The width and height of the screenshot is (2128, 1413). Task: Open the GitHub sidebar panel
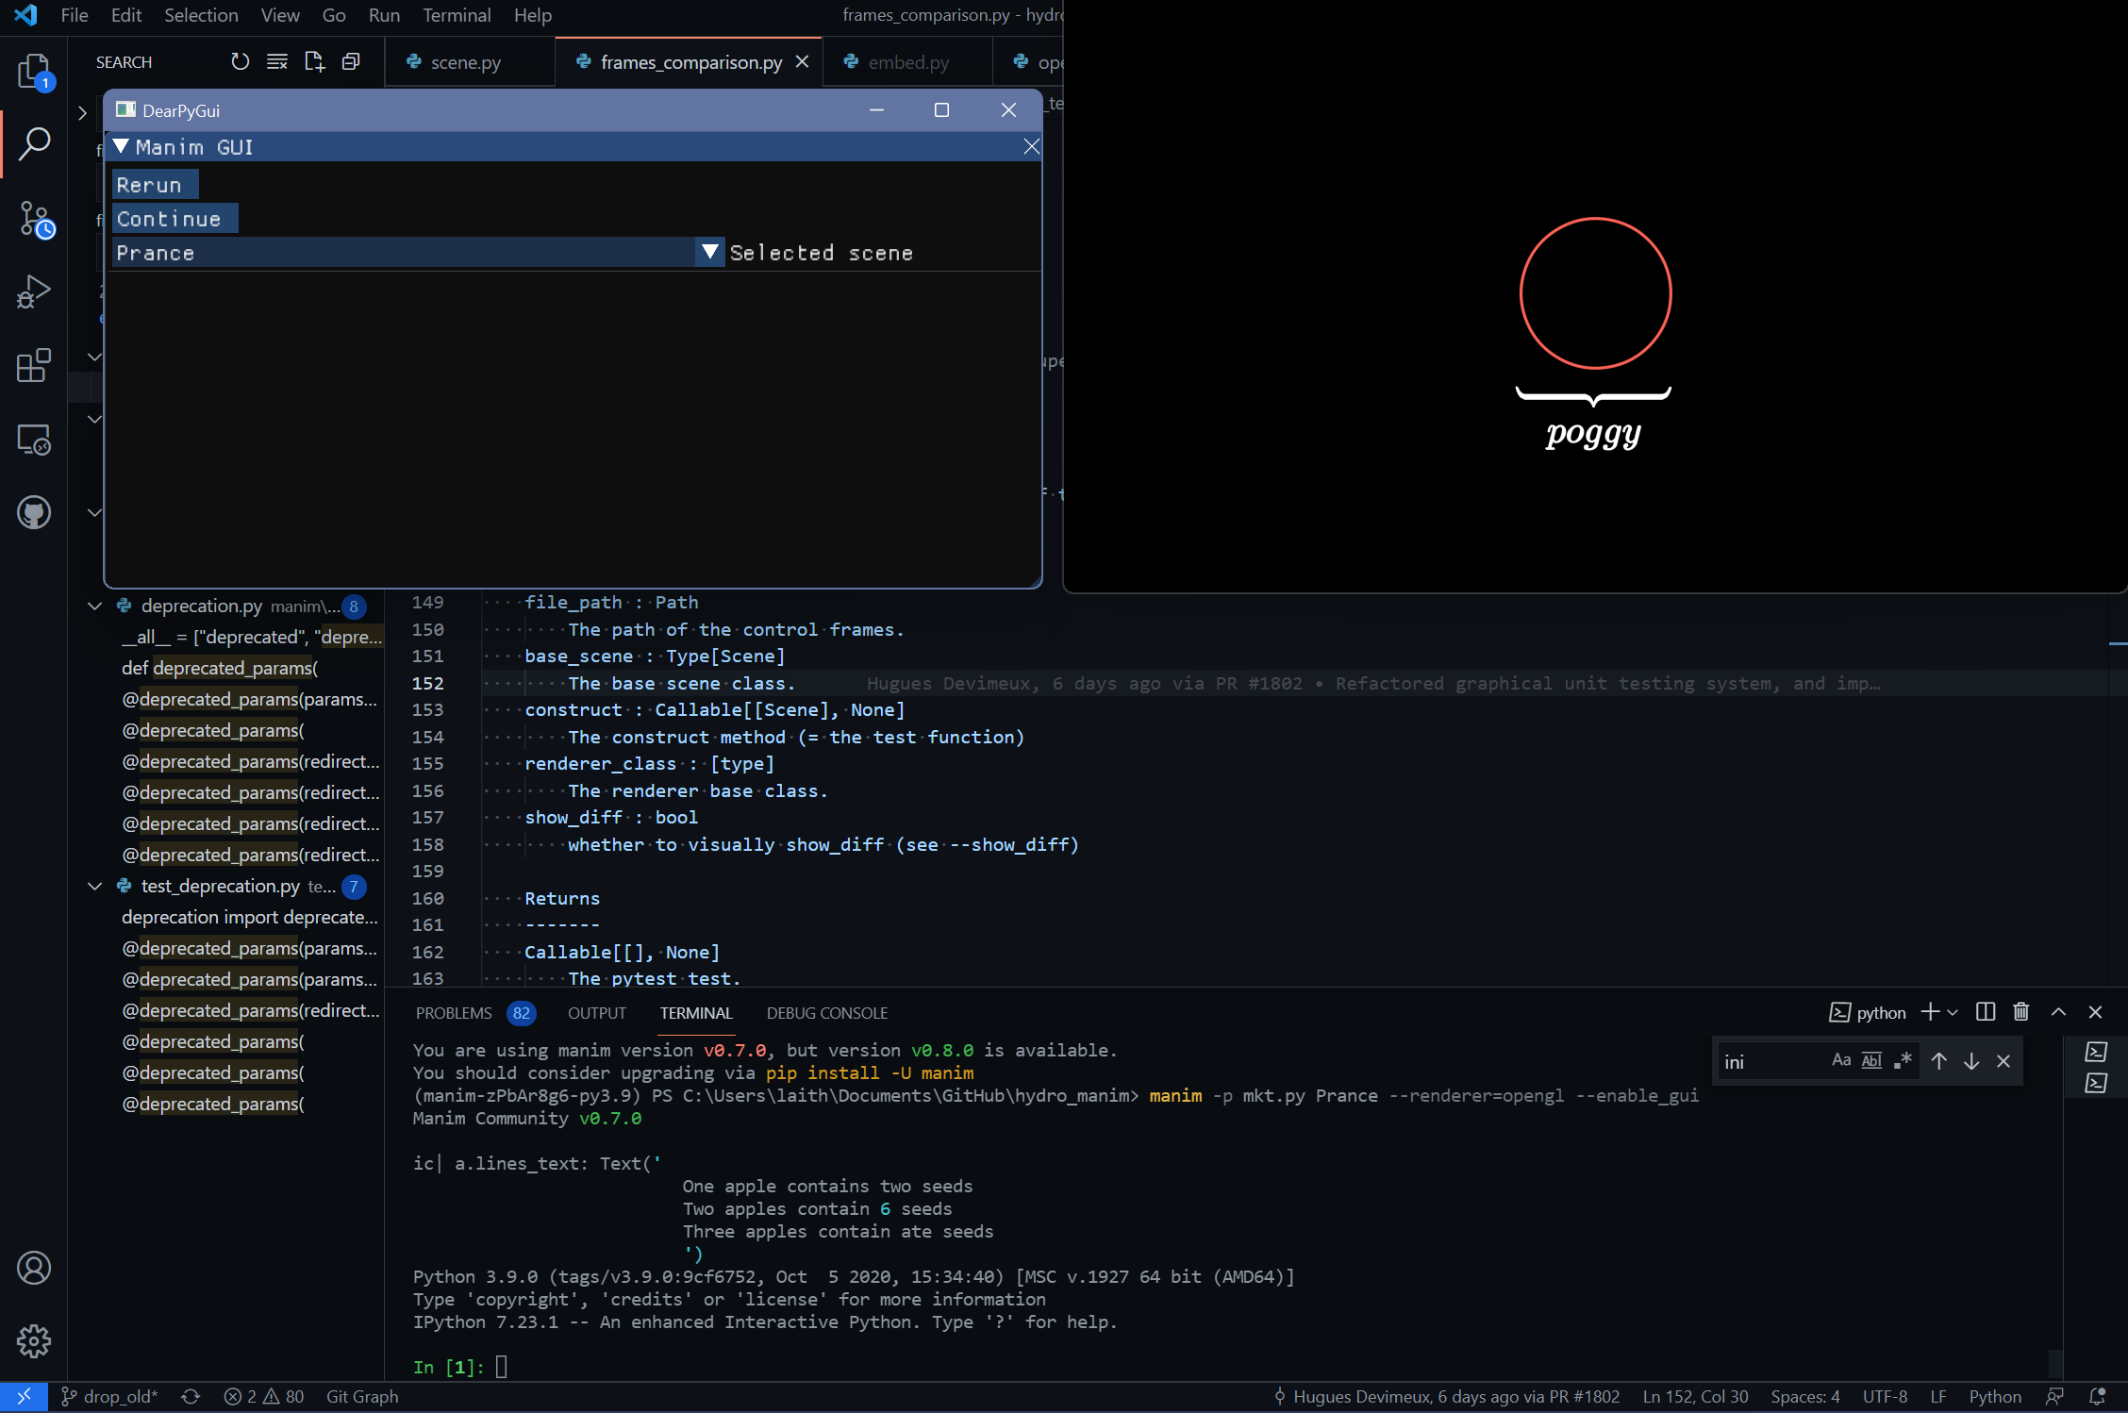[x=35, y=512]
